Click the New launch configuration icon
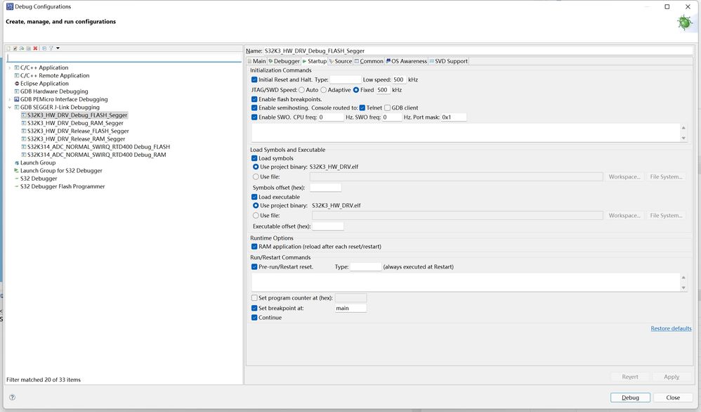The height and width of the screenshot is (412, 701). [8, 49]
